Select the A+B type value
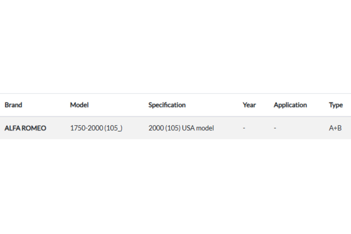Viewport: 351px width, 234px height. pyautogui.click(x=335, y=128)
